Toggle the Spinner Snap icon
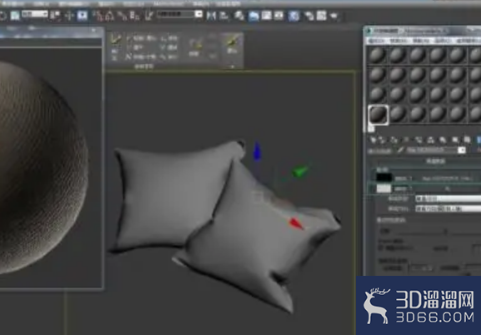The height and width of the screenshot is (335, 481). point(135,15)
